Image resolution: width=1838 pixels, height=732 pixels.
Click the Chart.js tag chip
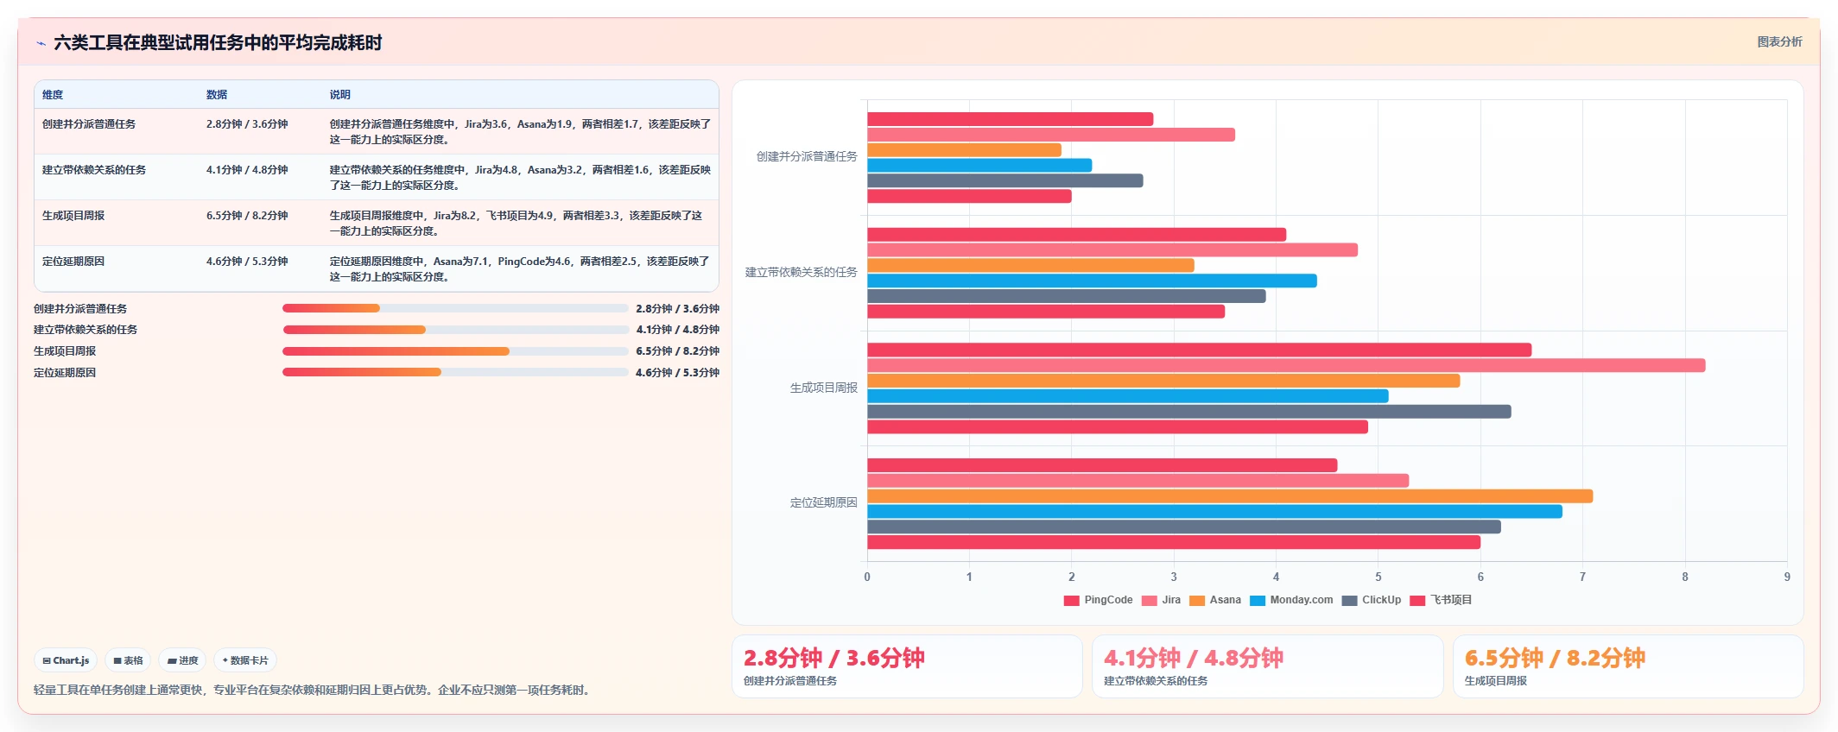pyautogui.click(x=66, y=660)
